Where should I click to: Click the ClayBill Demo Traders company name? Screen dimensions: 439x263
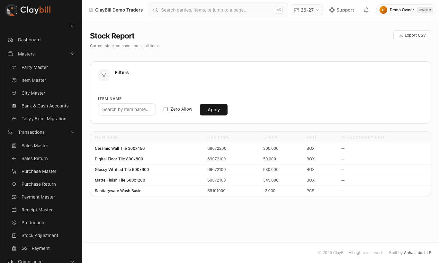click(119, 10)
